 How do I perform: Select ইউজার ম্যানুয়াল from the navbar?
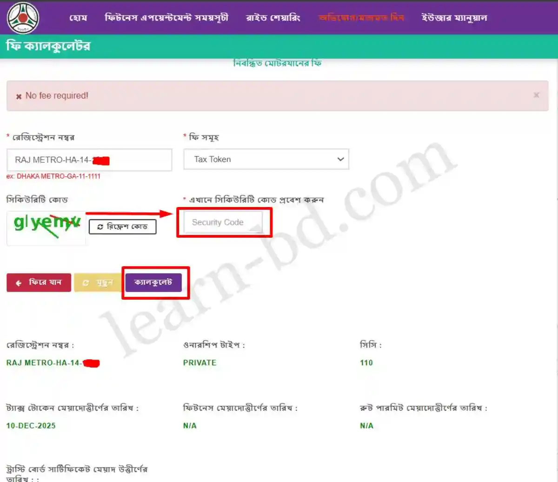(455, 18)
